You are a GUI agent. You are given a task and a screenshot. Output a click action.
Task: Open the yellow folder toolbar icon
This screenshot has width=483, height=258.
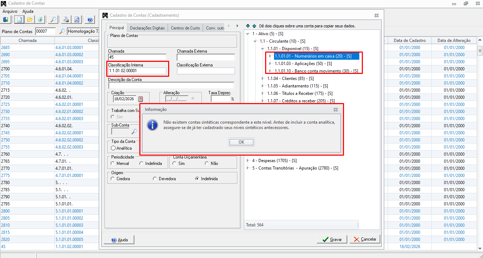pyautogui.click(x=30, y=20)
